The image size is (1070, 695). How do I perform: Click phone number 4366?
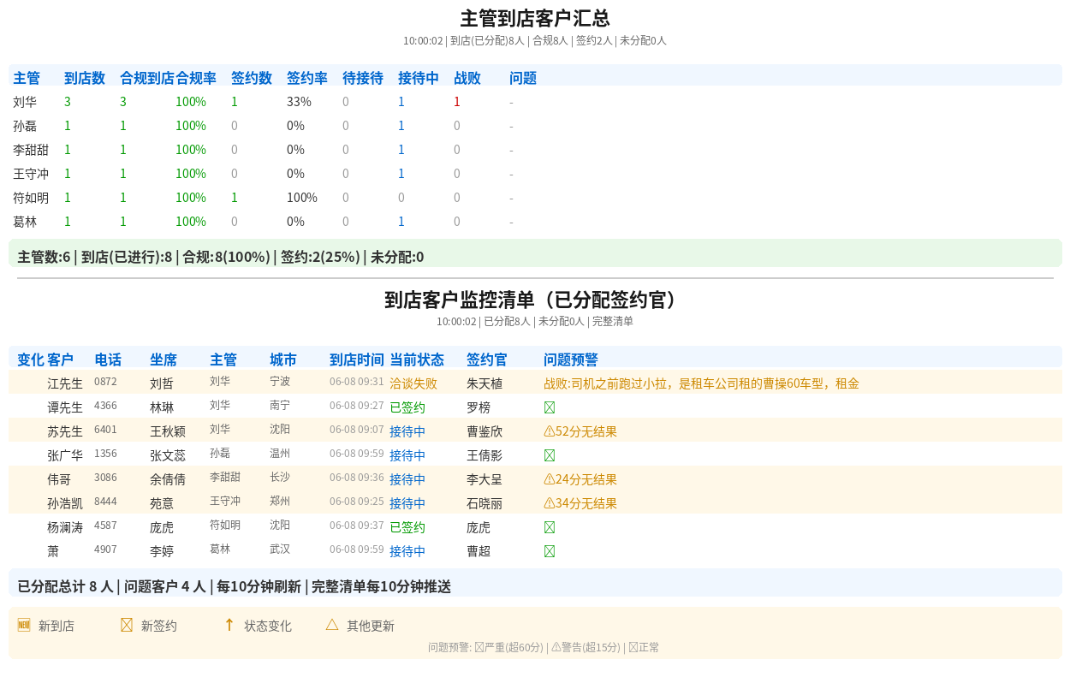[x=105, y=405]
